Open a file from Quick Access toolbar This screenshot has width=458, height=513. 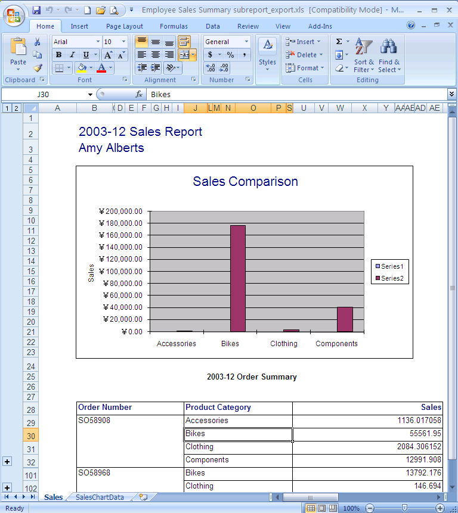pos(101,10)
